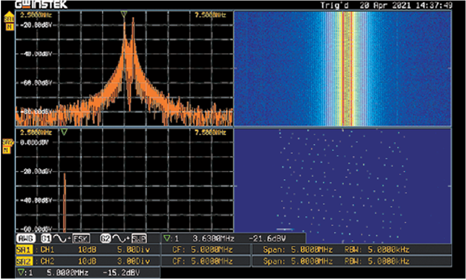Click the G1 sine waveform icon
This screenshot has width=466, height=280.
[60, 239]
